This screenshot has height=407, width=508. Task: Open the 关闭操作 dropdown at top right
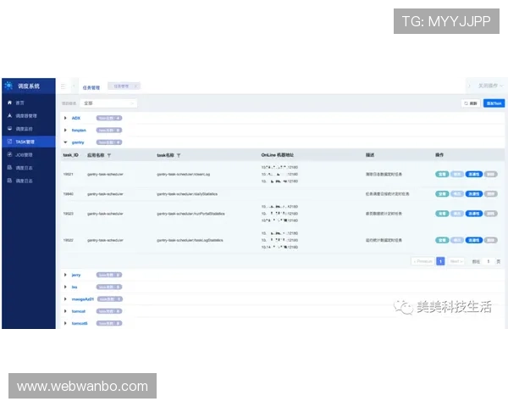coord(485,86)
